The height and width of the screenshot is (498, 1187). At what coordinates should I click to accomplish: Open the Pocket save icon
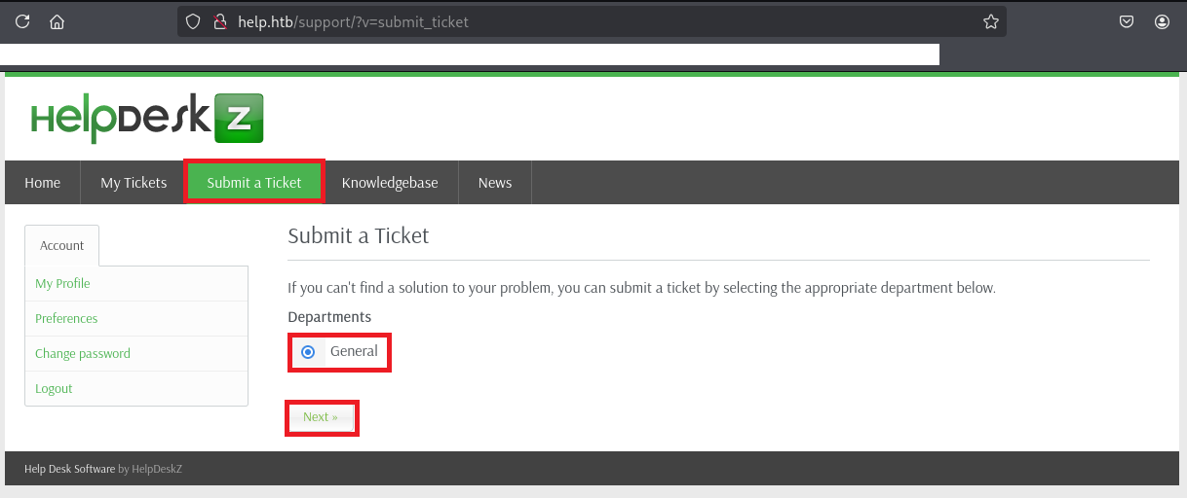tap(1127, 21)
